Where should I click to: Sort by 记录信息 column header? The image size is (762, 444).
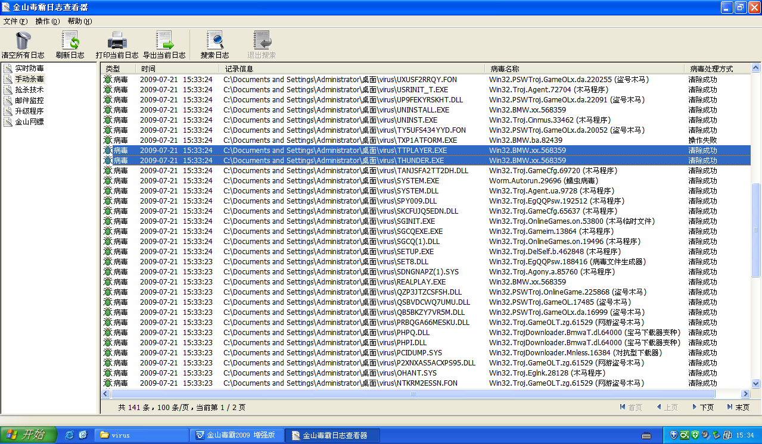point(353,69)
